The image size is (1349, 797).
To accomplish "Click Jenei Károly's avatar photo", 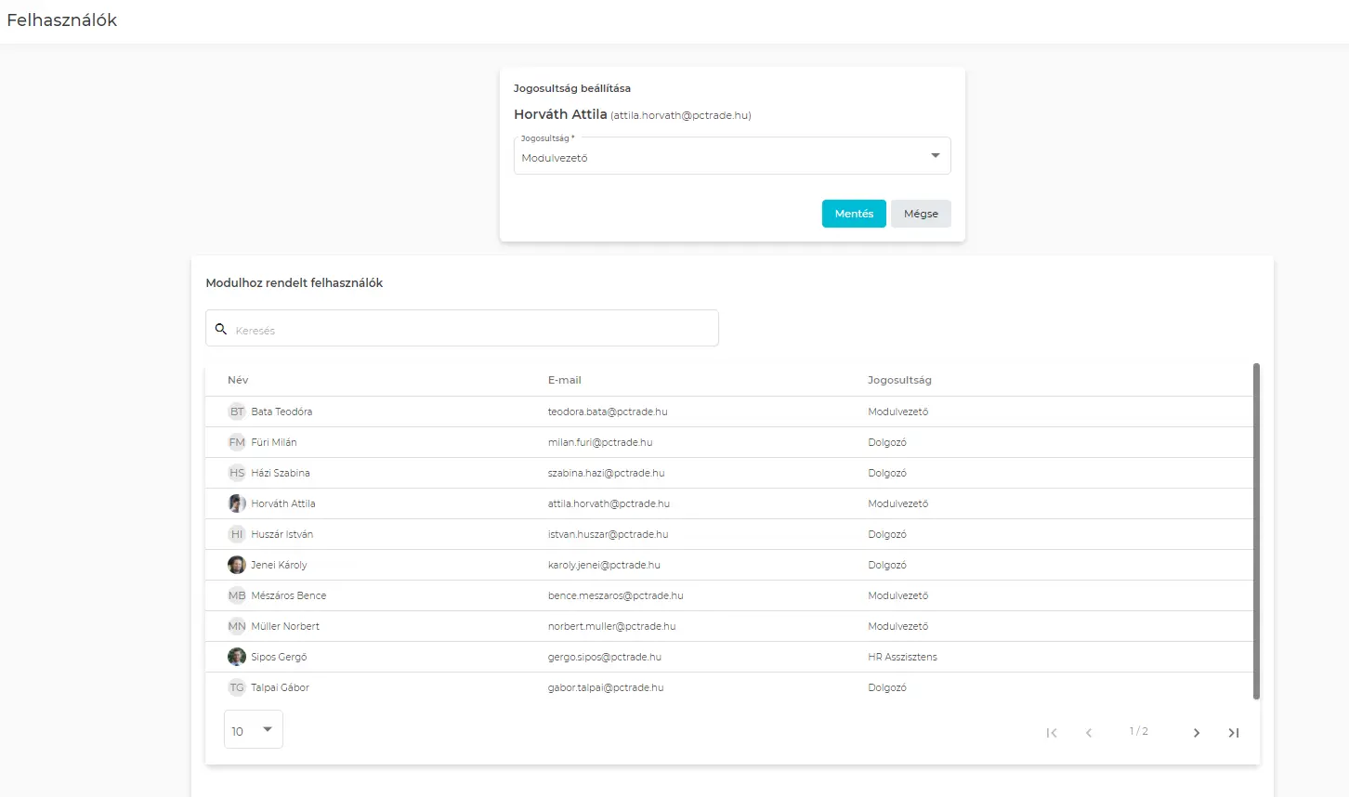I will 237,565.
